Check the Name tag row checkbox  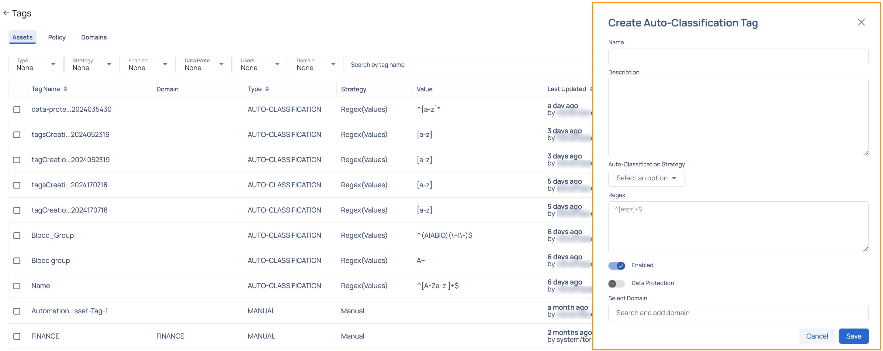coord(17,286)
